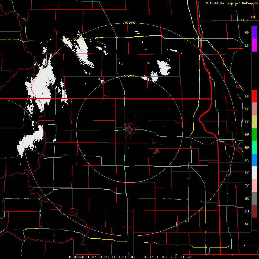
Task: Click the RA legend text label
Action: click(247, 148)
